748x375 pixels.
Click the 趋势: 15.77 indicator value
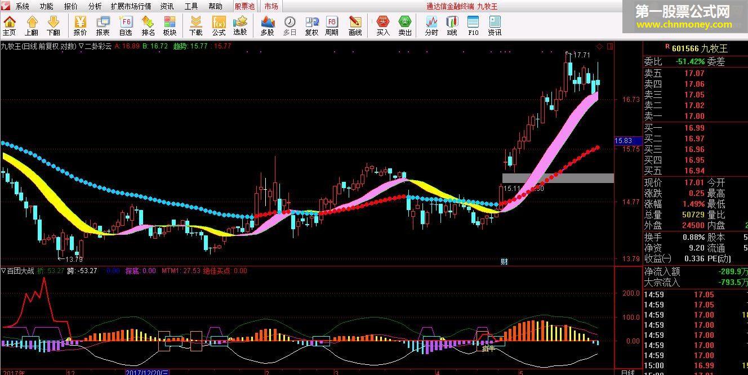[190, 46]
